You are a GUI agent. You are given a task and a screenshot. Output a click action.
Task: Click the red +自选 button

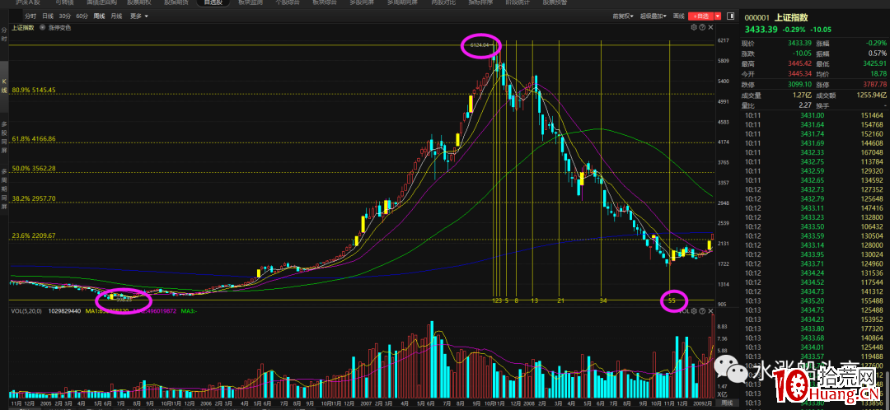701,16
